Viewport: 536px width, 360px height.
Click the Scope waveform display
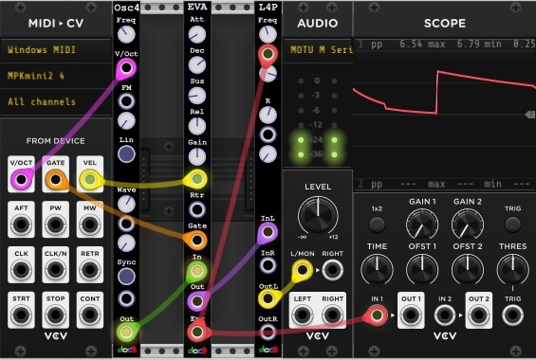coord(444,116)
